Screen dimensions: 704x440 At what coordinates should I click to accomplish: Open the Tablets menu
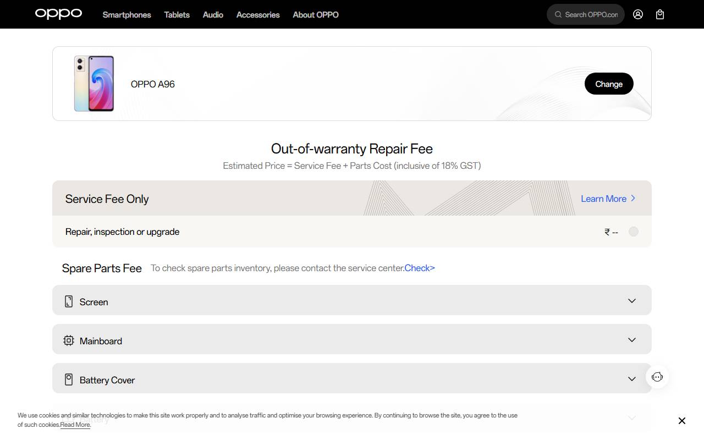[177, 15]
